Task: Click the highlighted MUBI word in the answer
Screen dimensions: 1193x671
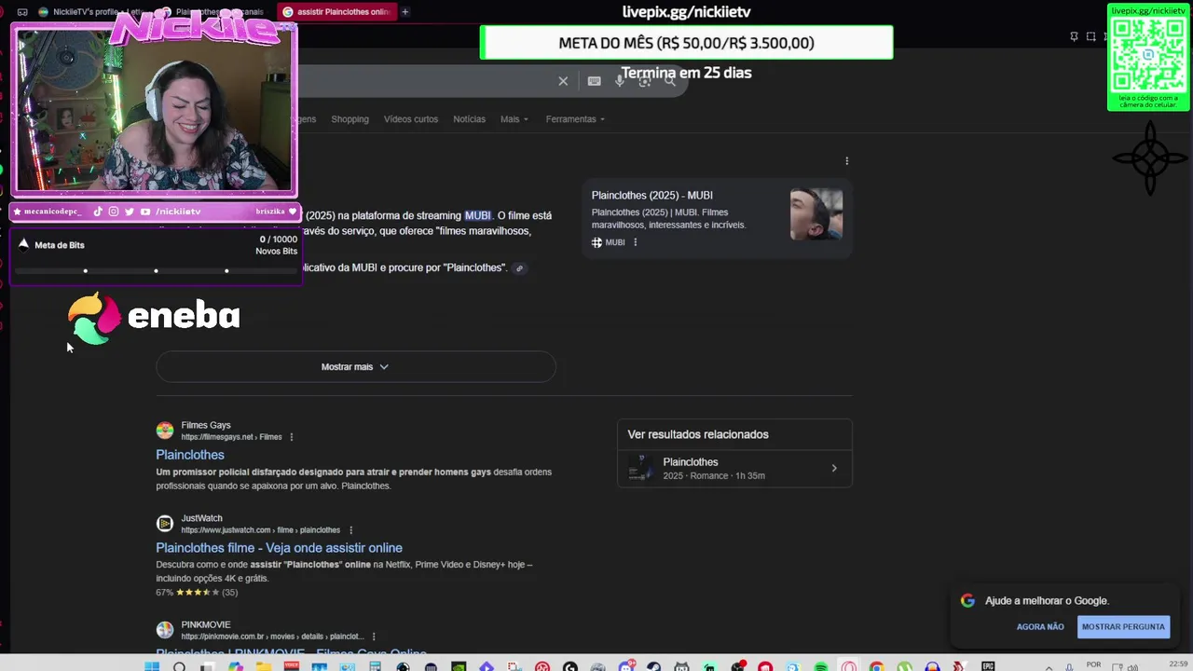Action: pyautogui.click(x=477, y=216)
